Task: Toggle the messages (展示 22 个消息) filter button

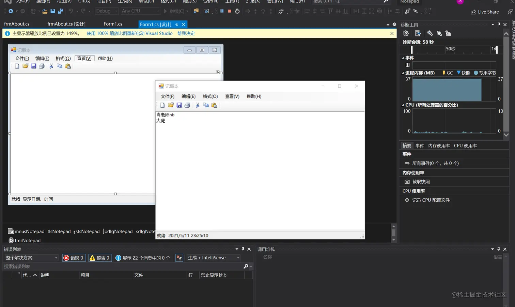Action: 143,258
